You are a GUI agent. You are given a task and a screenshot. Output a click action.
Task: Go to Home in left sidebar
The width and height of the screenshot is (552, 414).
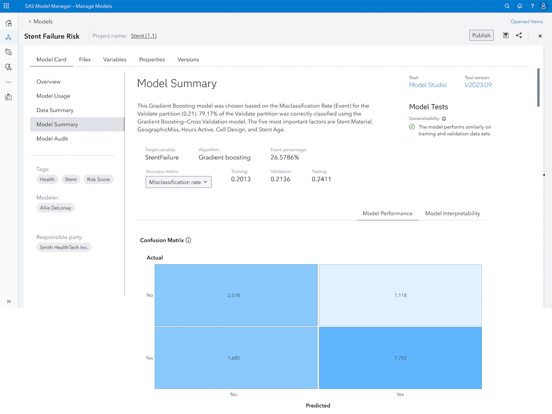click(9, 23)
